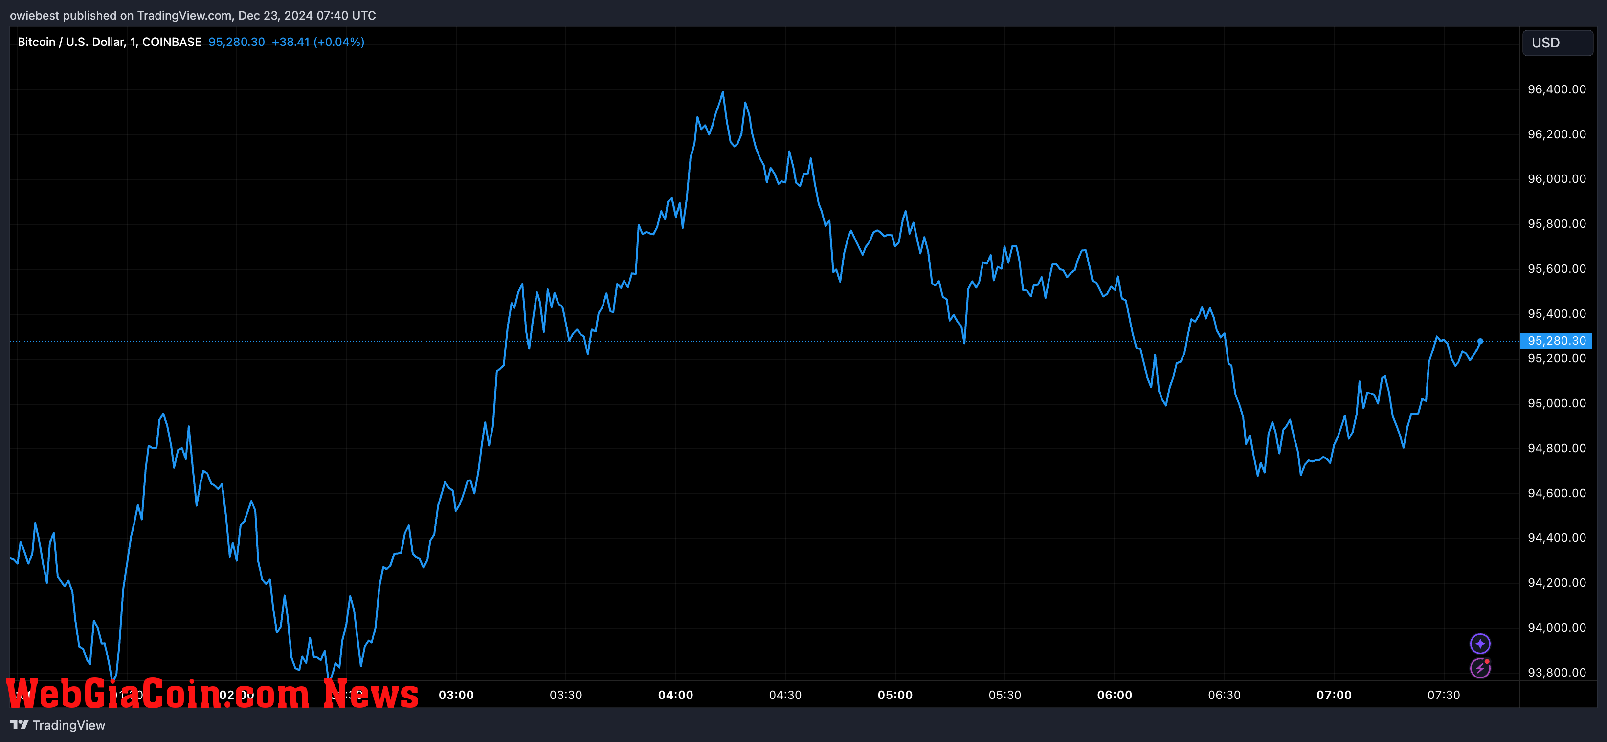This screenshot has width=1607, height=742.
Task: Click the 95,800.00 price axis label
Action: point(1557,224)
